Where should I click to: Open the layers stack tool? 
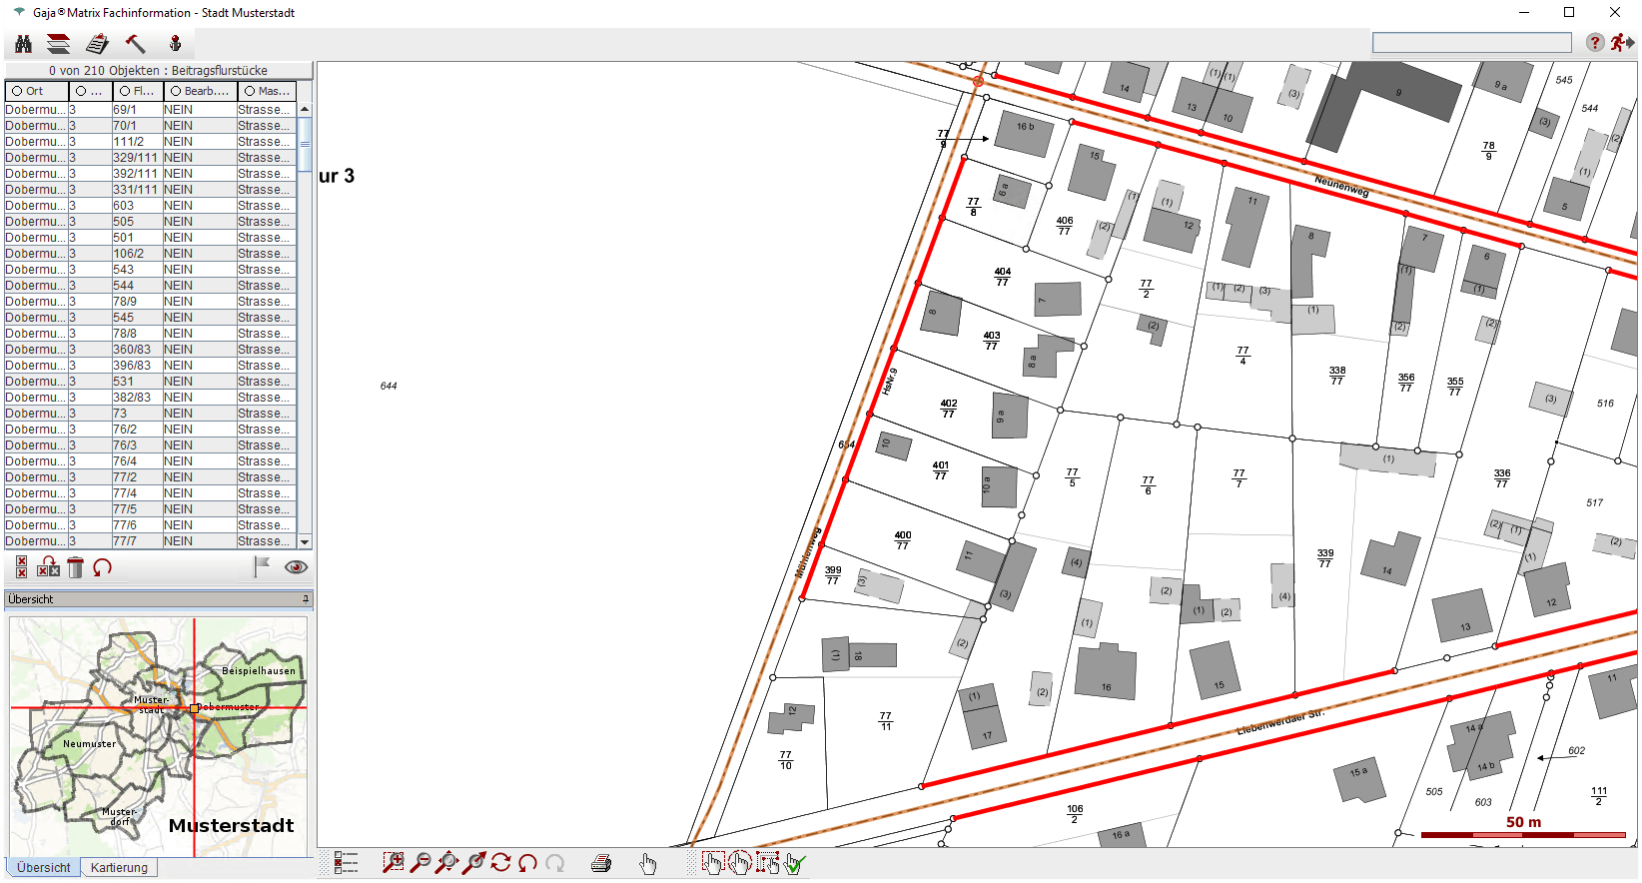coord(59,44)
